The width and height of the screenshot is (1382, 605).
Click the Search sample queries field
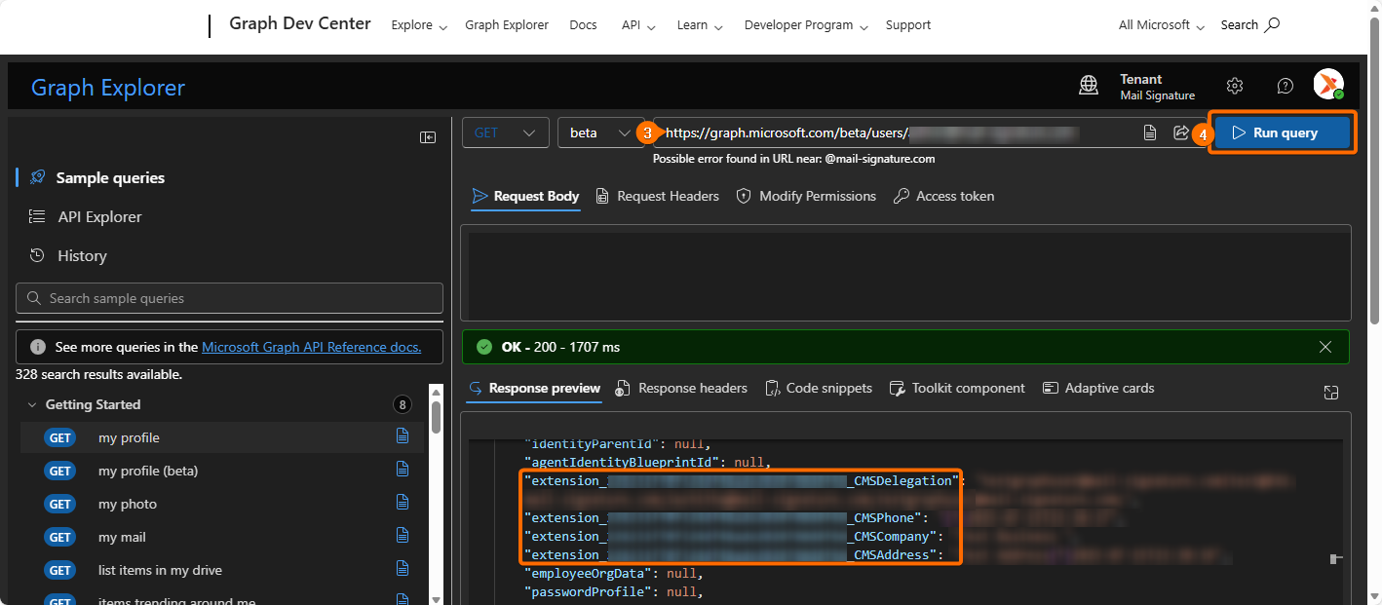tap(229, 298)
